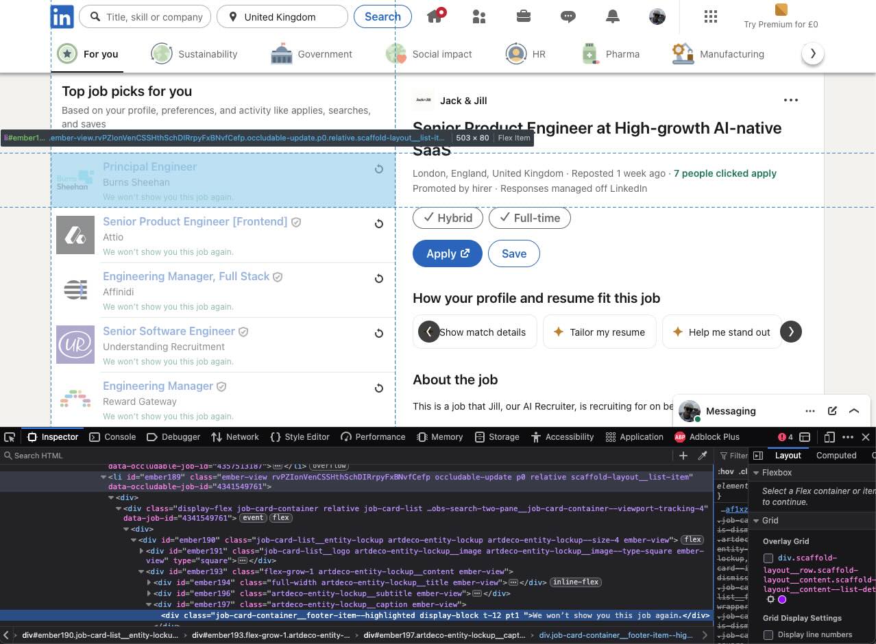The width and height of the screenshot is (876, 644).
Task: Click the LinkedIn apps grid icon
Action: (x=711, y=16)
